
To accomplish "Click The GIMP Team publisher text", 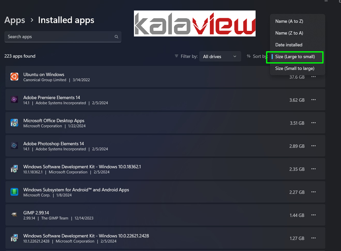I will 55,218.
